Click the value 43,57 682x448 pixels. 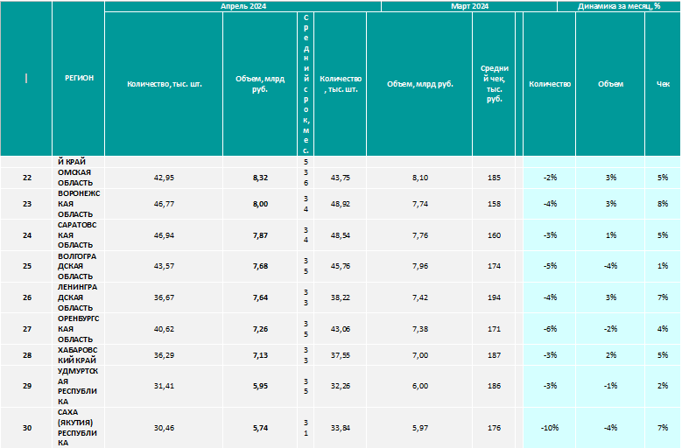[x=164, y=266]
